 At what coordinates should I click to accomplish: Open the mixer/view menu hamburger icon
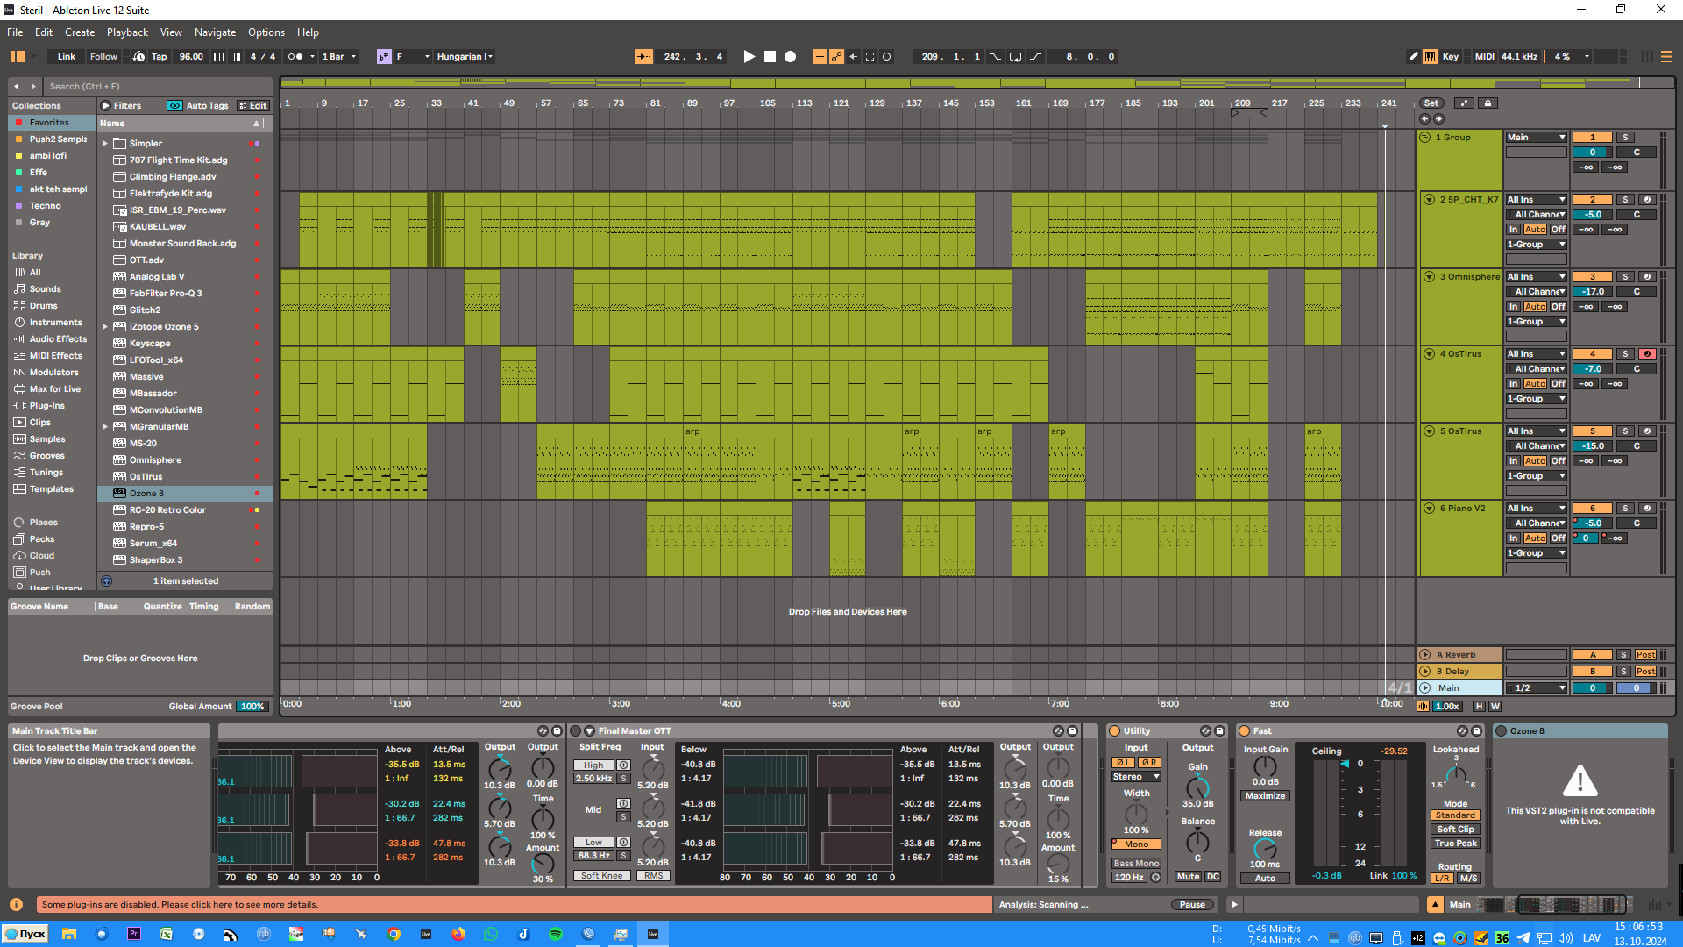(x=1666, y=56)
